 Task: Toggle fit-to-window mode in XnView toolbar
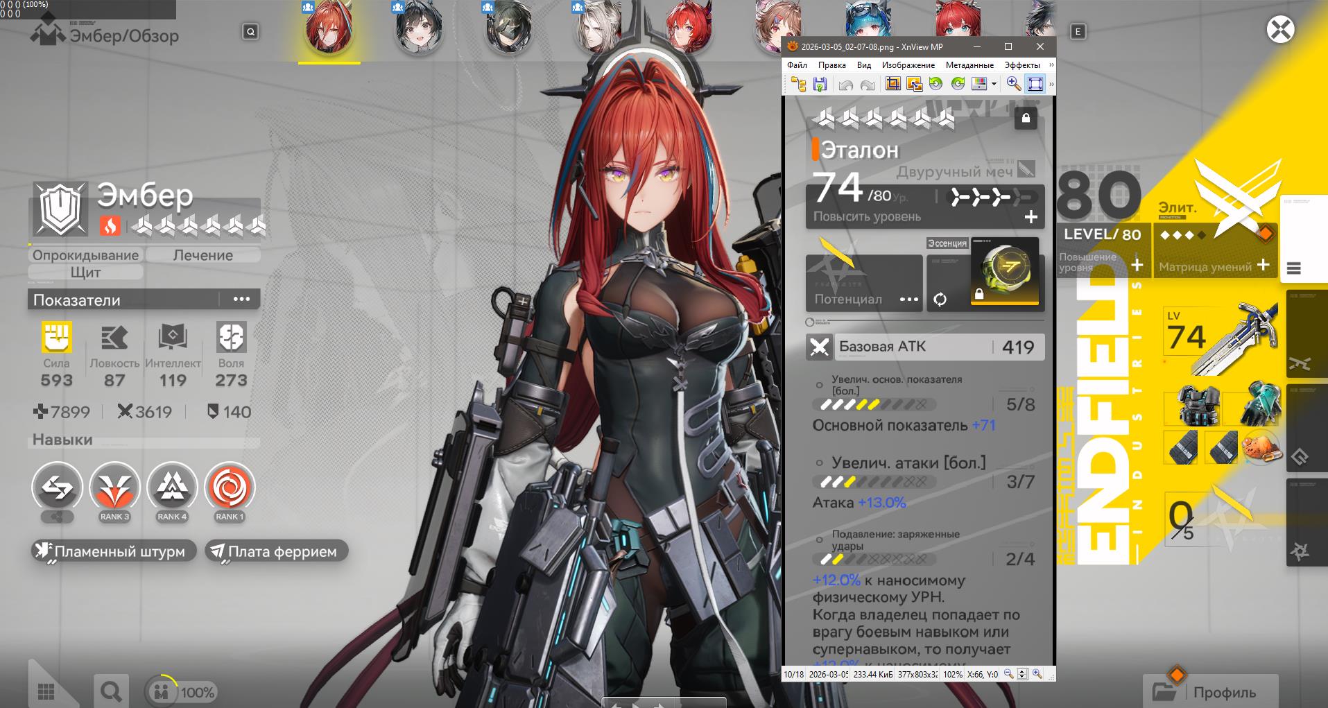pos(1035,85)
